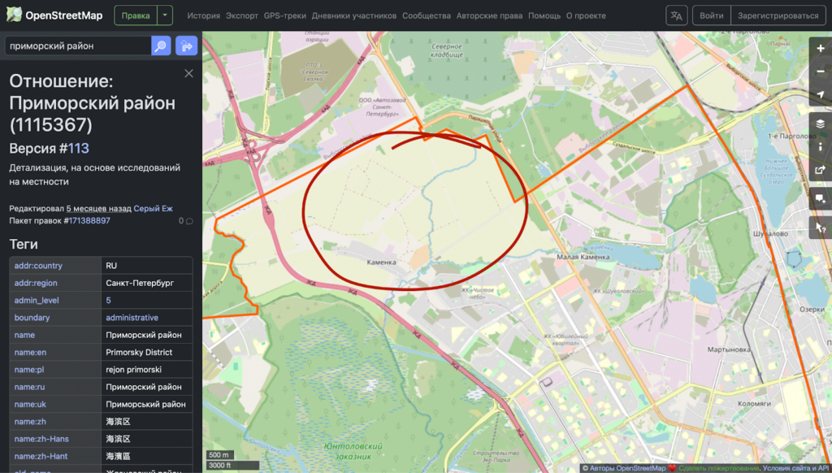Add a note to the map

pyautogui.click(x=821, y=199)
